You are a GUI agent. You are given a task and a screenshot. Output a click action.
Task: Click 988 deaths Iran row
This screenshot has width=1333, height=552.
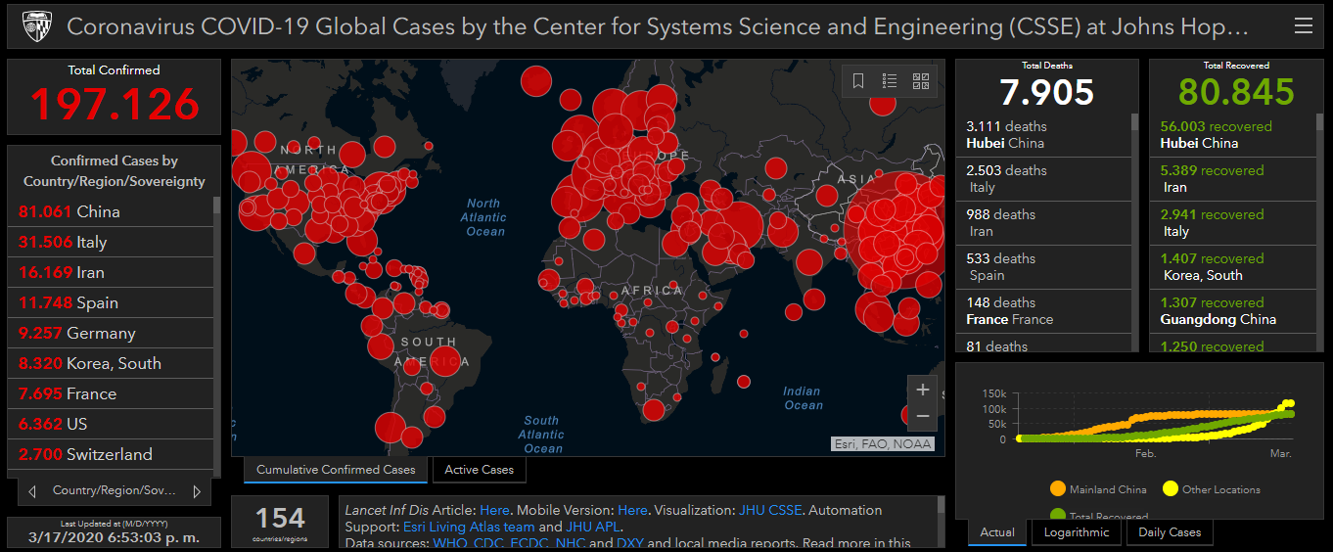tap(1043, 223)
